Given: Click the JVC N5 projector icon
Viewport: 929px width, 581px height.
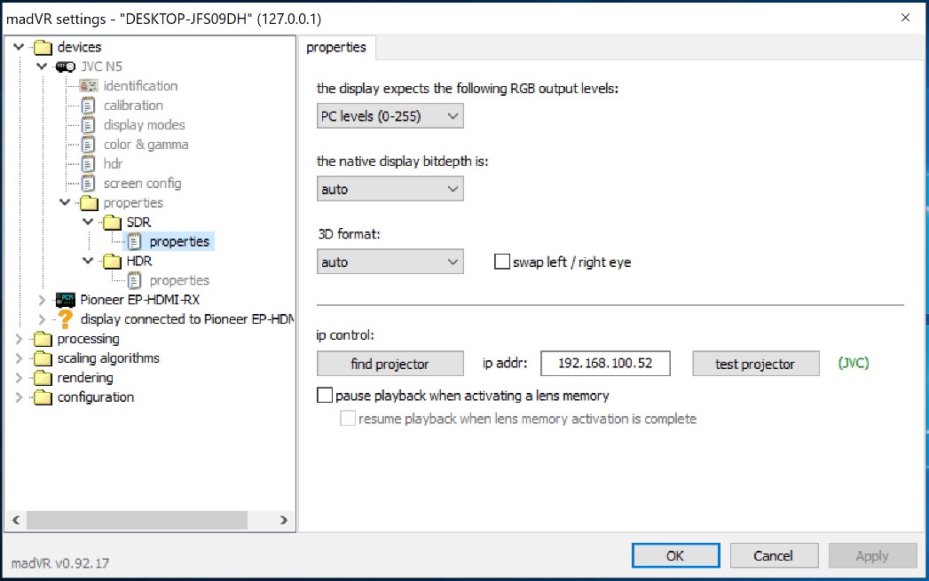Looking at the screenshot, I should click(65, 67).
